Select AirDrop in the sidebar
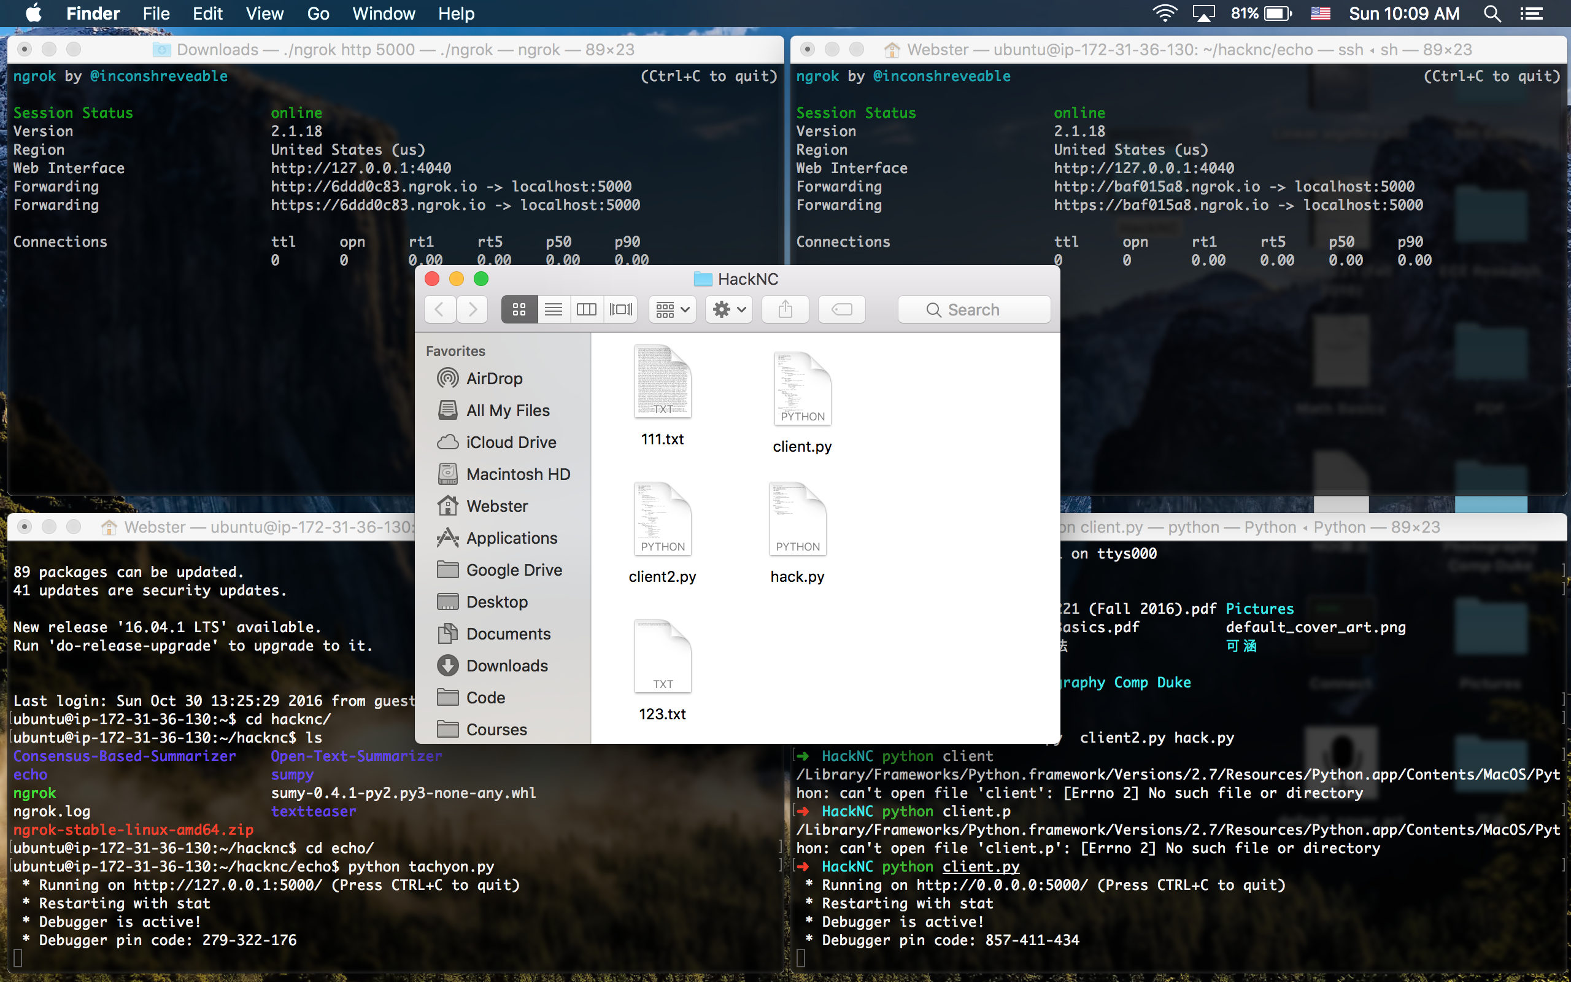 click(494, 378)
